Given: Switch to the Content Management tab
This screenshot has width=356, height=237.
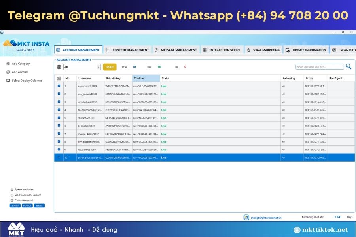Looking at the screenshot, I should (127, 50).
